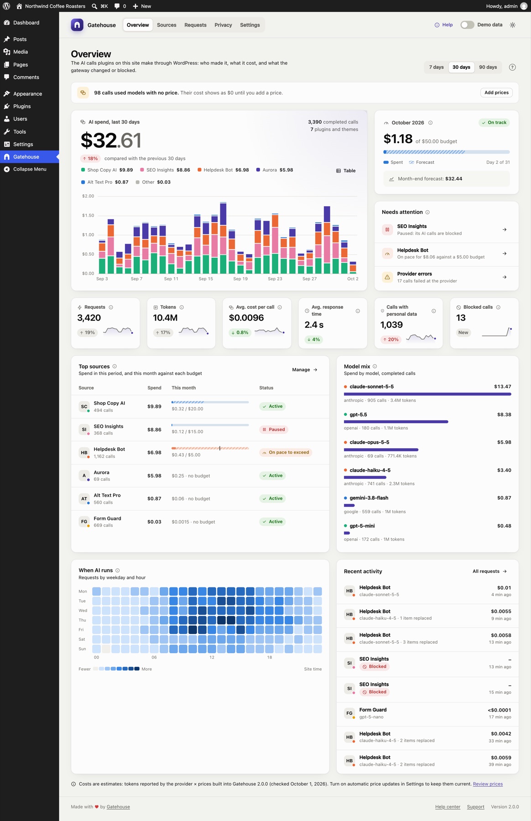This screenshot has width=531, height=821.
Task: Switch to the Sources tab
Action: point(167,25)
